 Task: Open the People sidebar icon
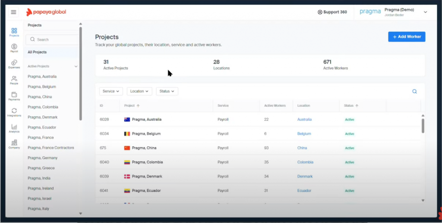(14, 80)
